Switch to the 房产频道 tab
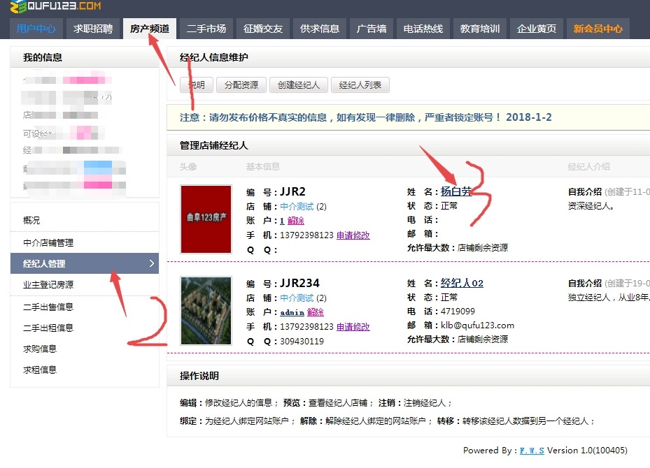Screen dimensions: 650x468 (x=150, y=29)
